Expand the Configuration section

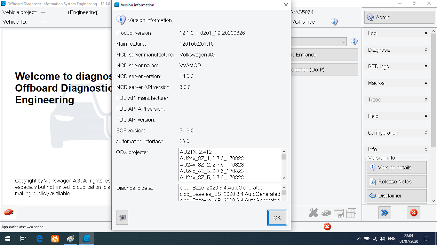(x=397, y=133)
